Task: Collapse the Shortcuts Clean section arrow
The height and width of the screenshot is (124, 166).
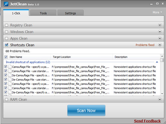Action: [160, 45]
